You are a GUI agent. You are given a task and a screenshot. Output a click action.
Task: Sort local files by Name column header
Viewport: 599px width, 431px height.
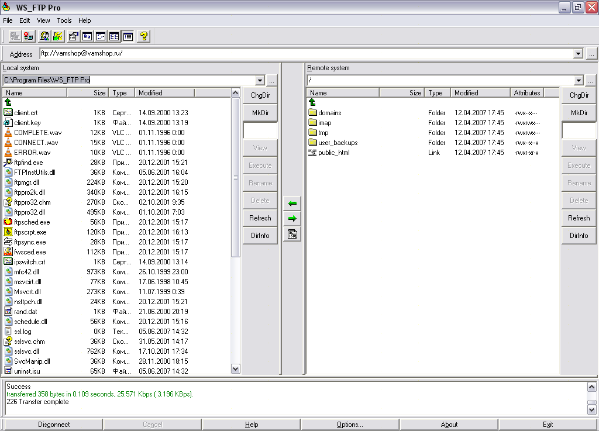pyautogui.click(x=35, y=93)
